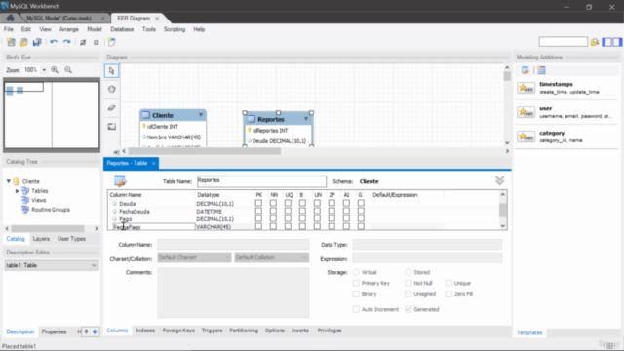Collapse the table editor header with double chevron
The image size is (624, 351).
[x=500, y=181]
